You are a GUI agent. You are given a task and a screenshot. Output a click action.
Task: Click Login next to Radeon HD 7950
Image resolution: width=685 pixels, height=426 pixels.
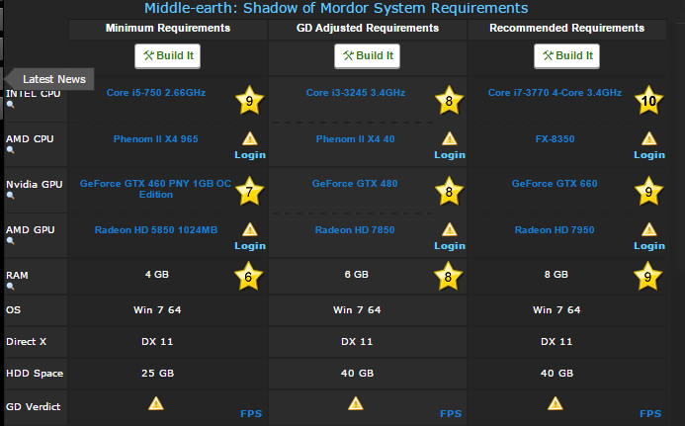coord(649,245)
